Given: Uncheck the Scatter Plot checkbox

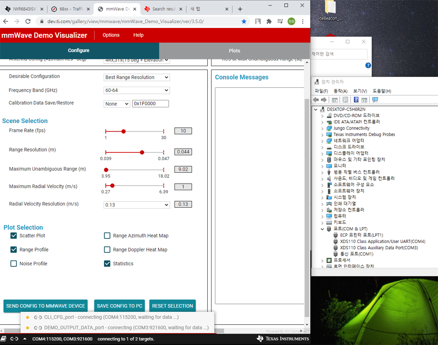Looking at the screenshot, I should click(14, 235).
